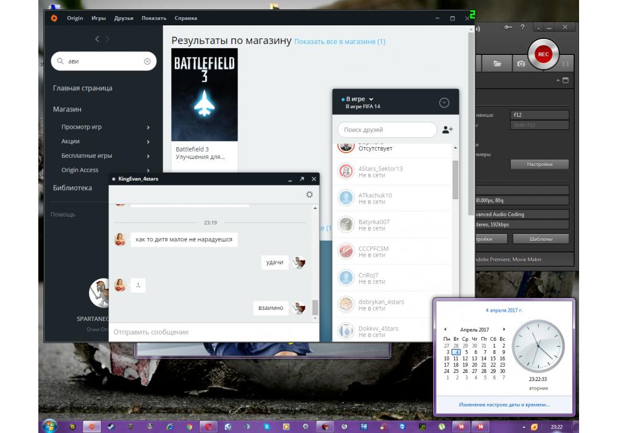Click the Battlefield 3 cover thumbnail
Screen dimensions: 618x433
[x=205, y=95]
